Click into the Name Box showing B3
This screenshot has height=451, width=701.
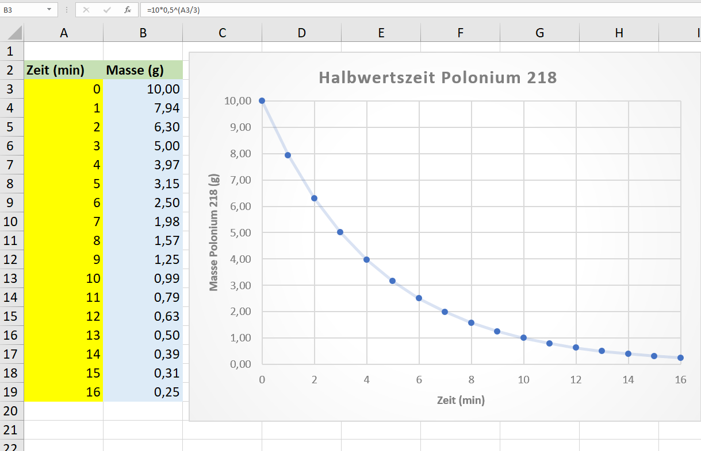(x=23, y=10)
